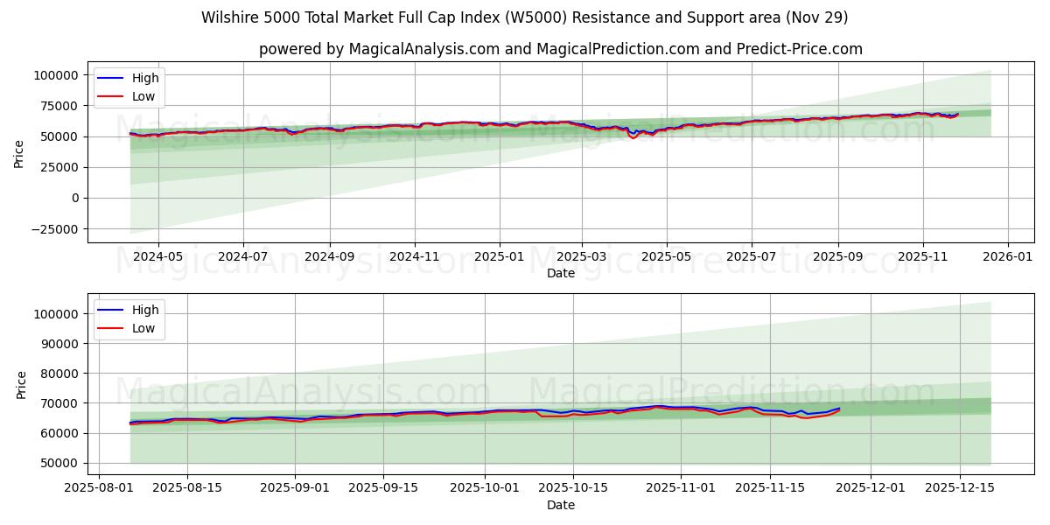
Task: Expand the top chart legend box
Action: [130, 87]
